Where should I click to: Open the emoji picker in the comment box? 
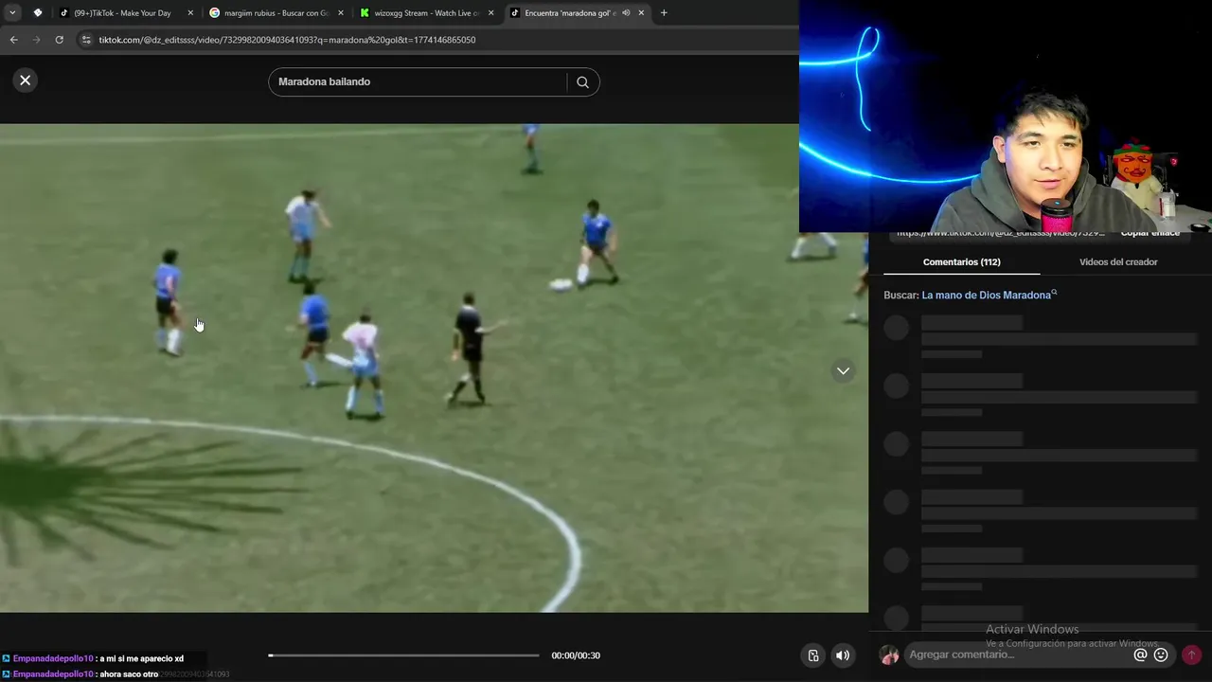pyautogui.click(x=1161, y=655)
